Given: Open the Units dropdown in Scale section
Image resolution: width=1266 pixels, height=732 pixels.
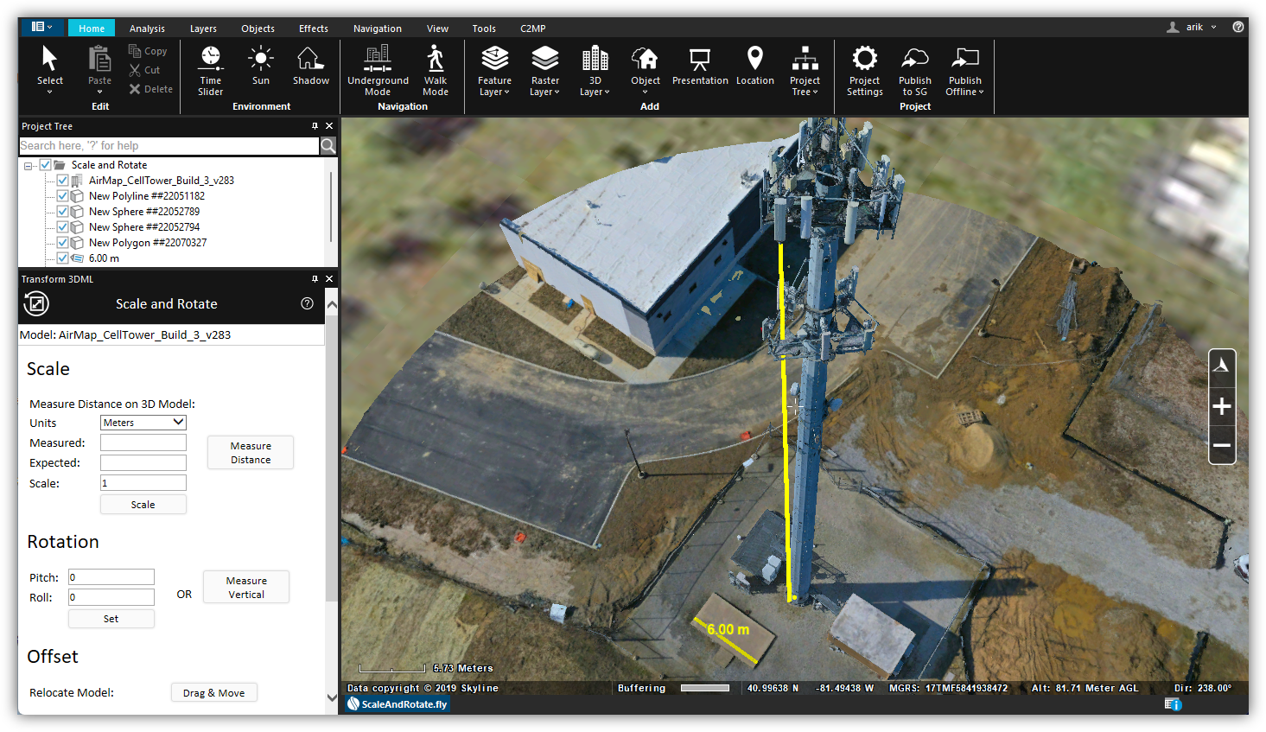Looking at the screenshot, I should tap(143, 423).
